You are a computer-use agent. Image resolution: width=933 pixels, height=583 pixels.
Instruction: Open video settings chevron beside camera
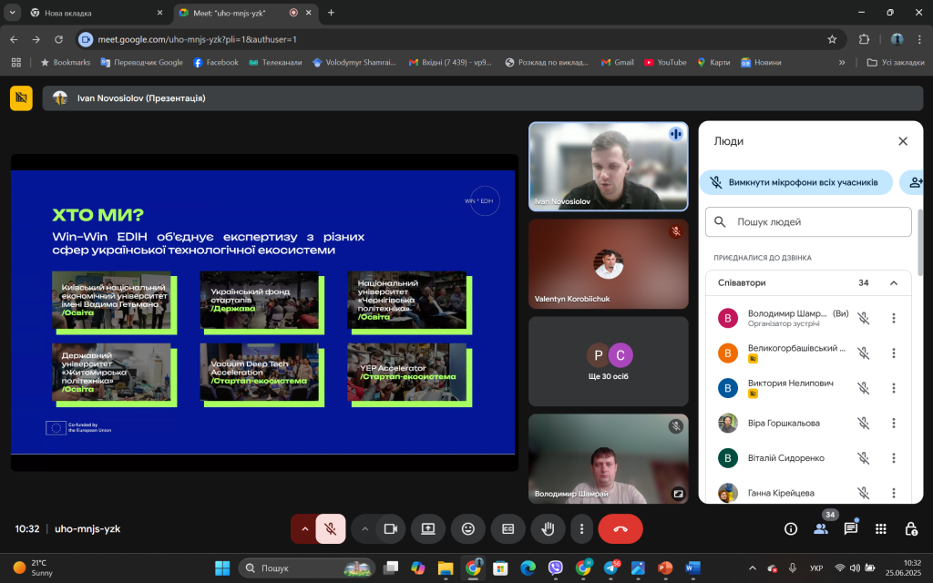point(364,529)
